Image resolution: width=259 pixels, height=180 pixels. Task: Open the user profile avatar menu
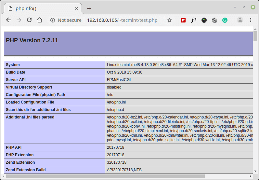240,20
